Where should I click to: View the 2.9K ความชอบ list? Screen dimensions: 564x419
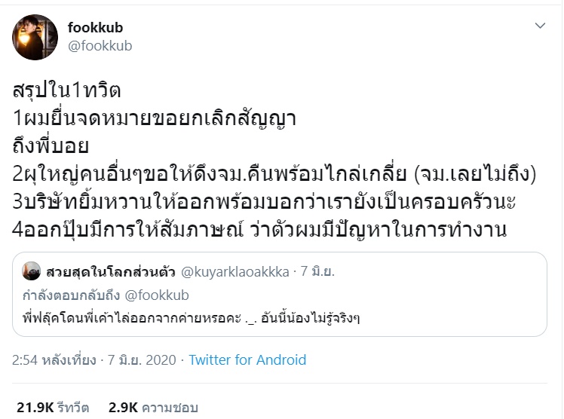tap(155, 408)
